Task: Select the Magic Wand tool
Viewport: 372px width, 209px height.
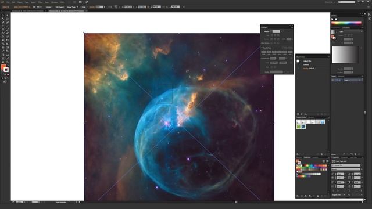Action: (x=3, y=19)
